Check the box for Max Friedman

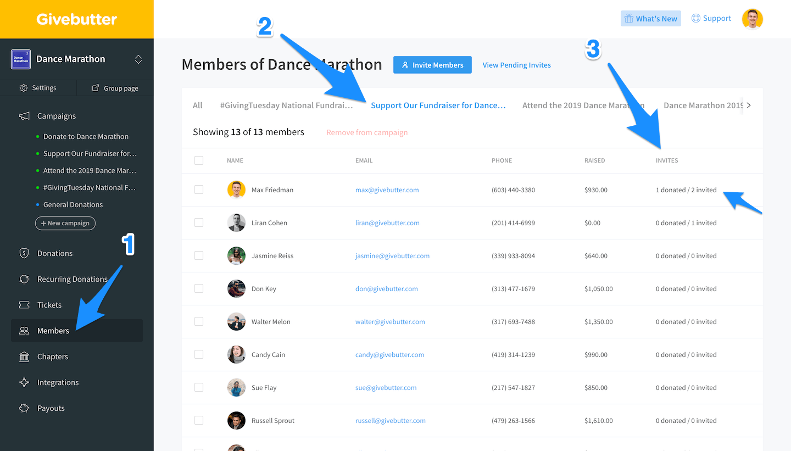[x=199, y=190]
